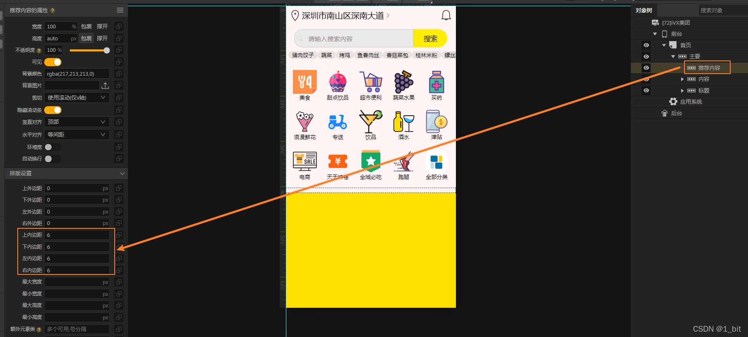Hide the 推荐内容 node via eye icon
This screenshot has height=337, width=748.
pyautogui.click(x=646, y=68)
